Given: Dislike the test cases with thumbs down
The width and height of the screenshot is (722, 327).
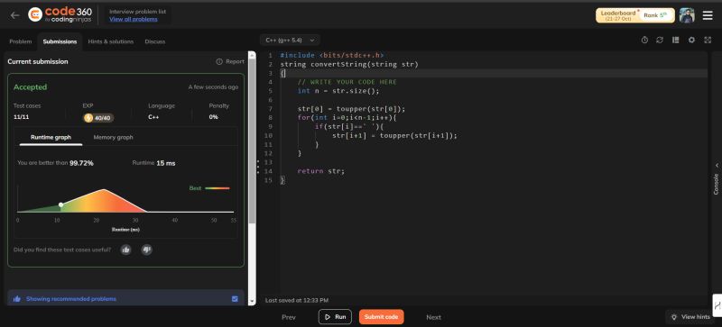Looking at the screenshot, I should point(146,250).
